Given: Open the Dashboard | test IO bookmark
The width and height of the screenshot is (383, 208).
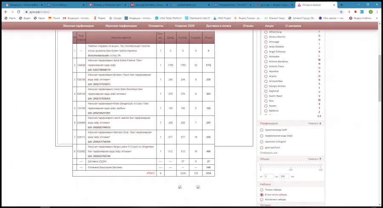Looking at the screenshot, I should point(197,18).
